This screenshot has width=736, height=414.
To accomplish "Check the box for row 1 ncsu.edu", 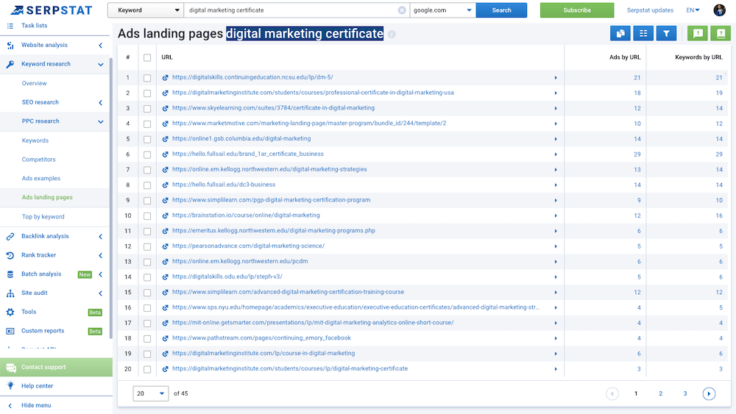I will (147, 78).
